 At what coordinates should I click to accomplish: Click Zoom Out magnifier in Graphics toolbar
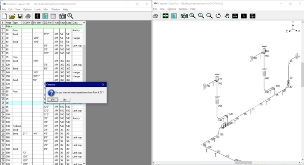[210, 16]
